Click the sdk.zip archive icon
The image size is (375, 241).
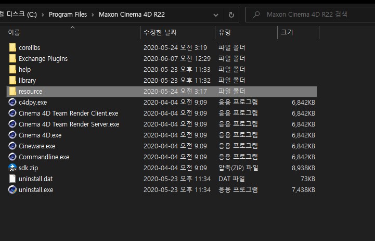coord(12,168)
